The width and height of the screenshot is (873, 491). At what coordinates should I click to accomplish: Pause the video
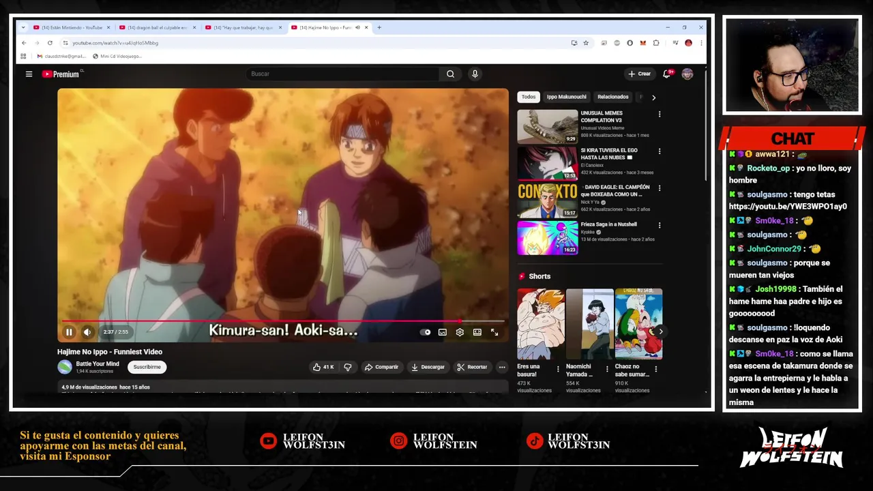click(69, 332)
